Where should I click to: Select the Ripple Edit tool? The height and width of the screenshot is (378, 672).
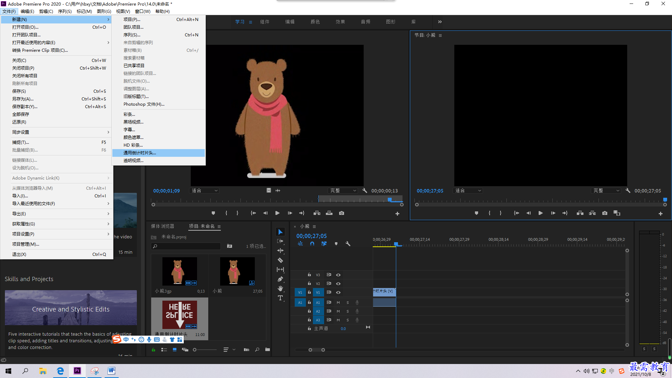pyautogui.click(x=280, y=251)
